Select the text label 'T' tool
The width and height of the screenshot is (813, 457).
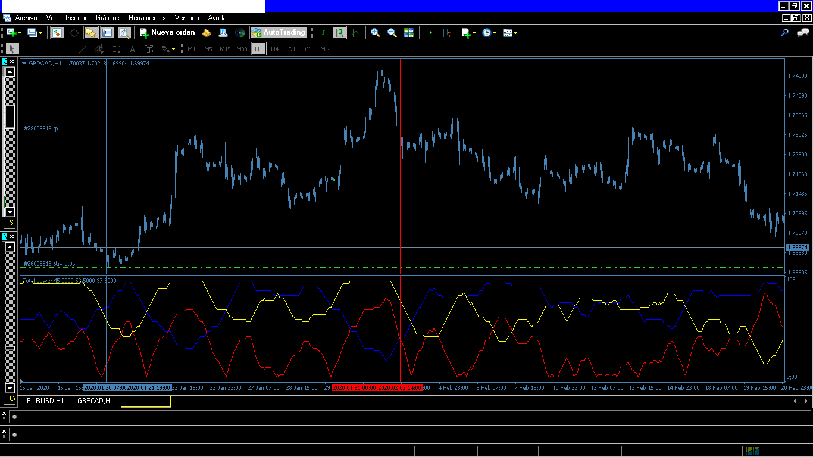click(149, 49)
